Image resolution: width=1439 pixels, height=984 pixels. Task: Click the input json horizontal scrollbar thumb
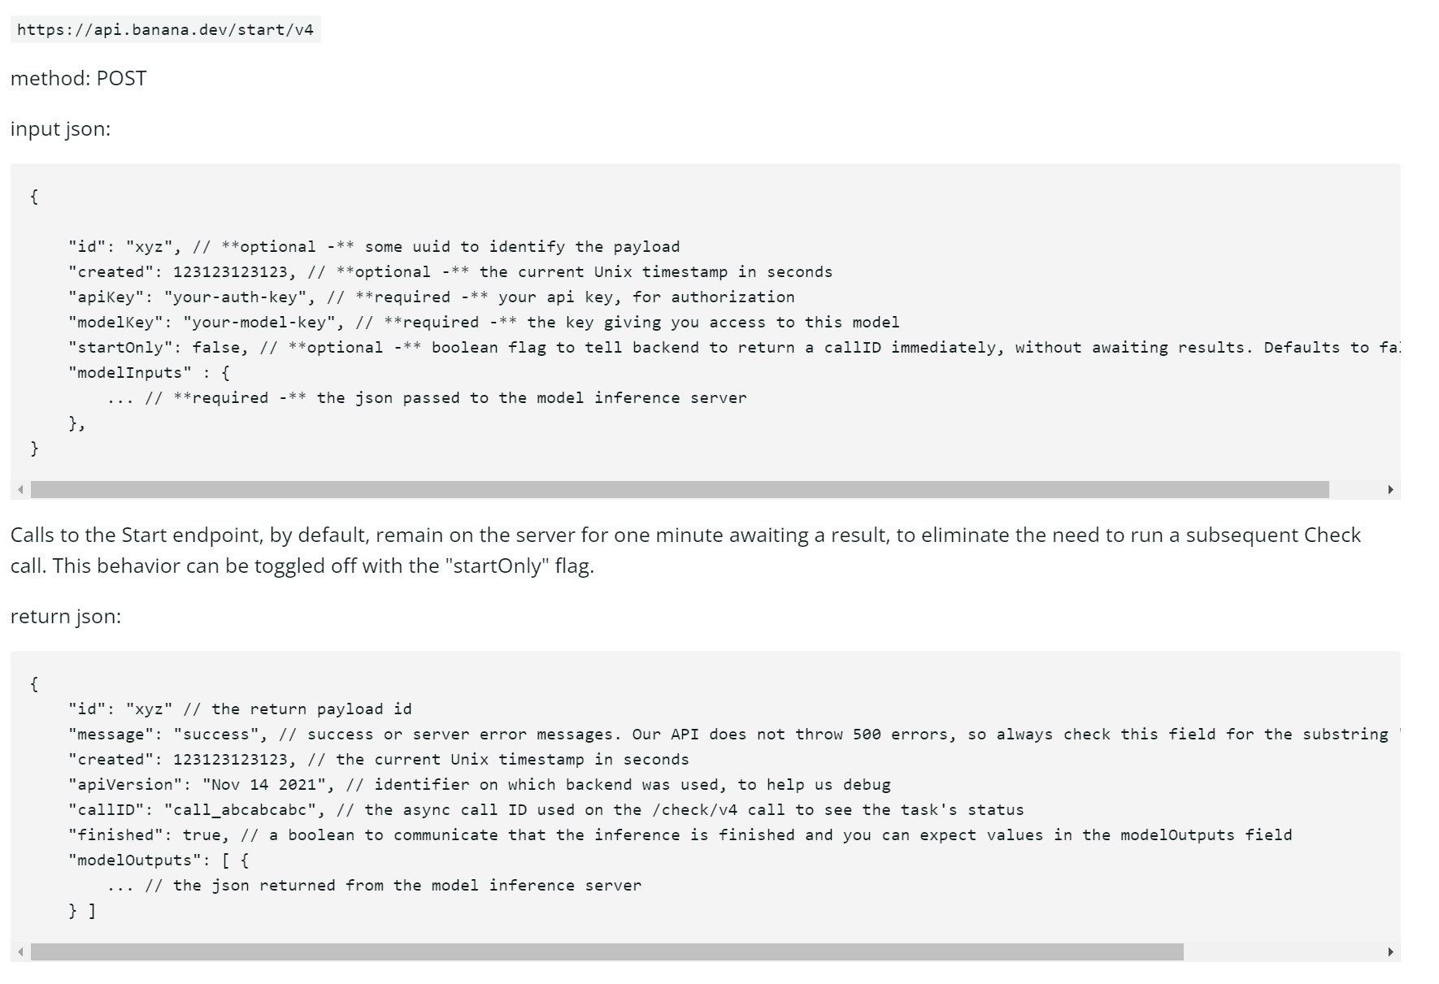click(680, 489)
